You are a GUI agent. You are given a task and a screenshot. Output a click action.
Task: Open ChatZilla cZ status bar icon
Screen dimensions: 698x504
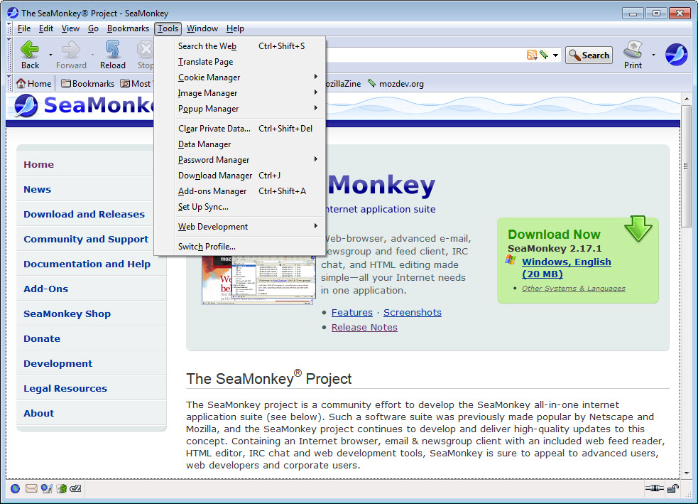coord(76,488)
